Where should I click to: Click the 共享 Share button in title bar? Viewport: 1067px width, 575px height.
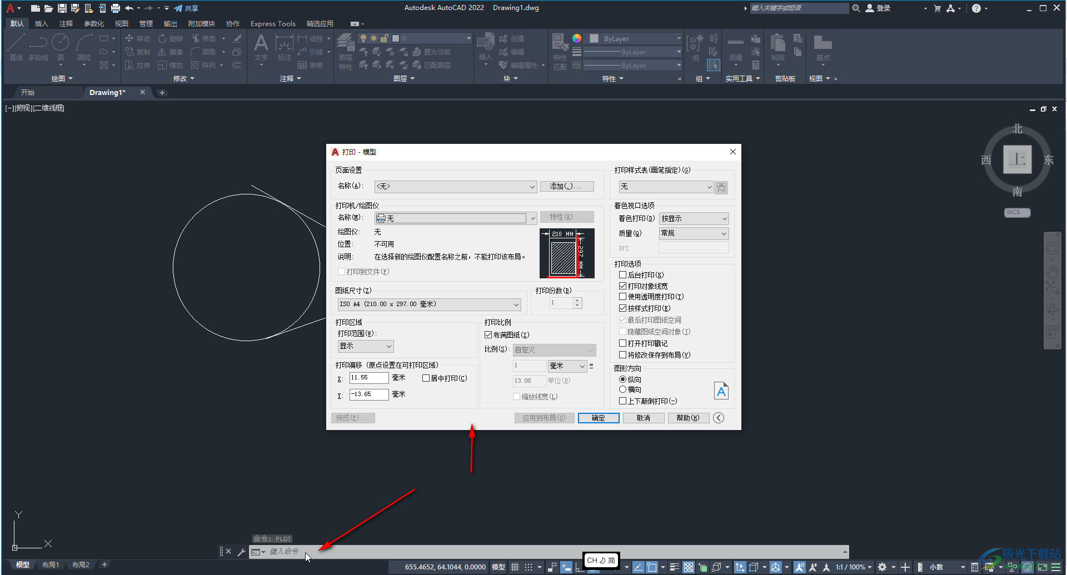[x=186, y=8]
